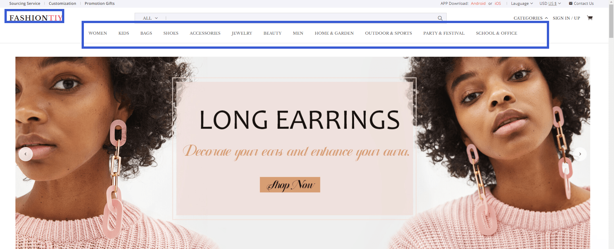The height and width of the screenshot is (249, 614).
Task: Go to previous banner slide arrow
Action: (x=26, y=154)
